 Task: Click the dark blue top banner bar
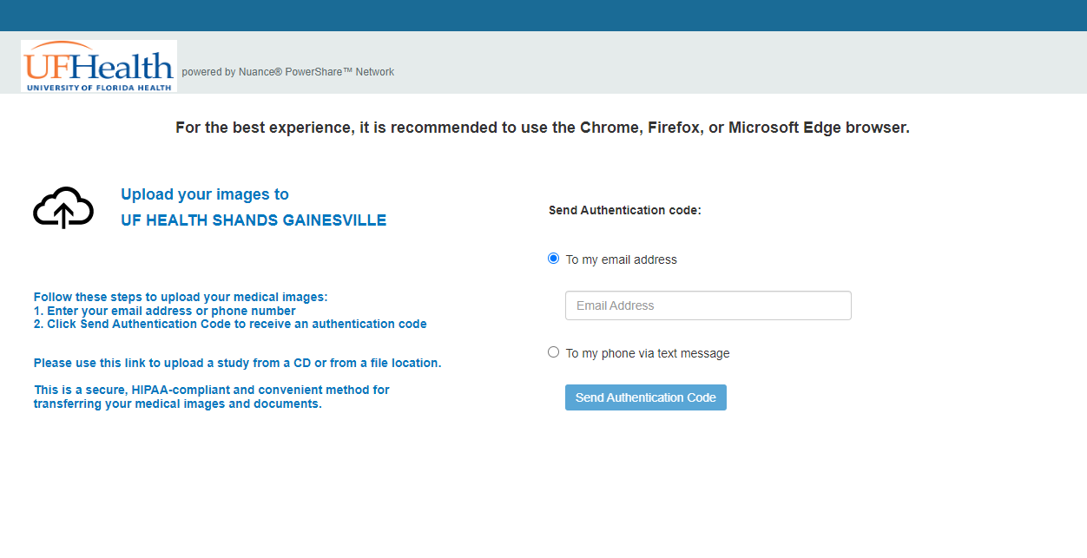click(x=543, y=16)
